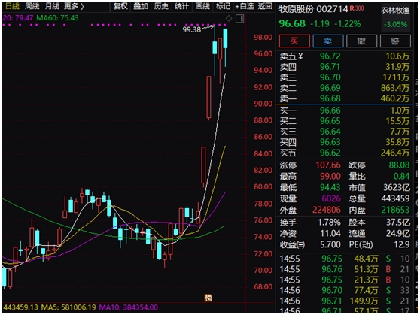
Task: Click the R300 marker beside stock code
Action: click(x=357, y=8)
